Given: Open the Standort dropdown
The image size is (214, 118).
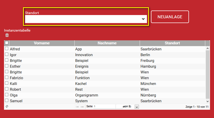Looking at the screenshot, I should coord(86,19).
